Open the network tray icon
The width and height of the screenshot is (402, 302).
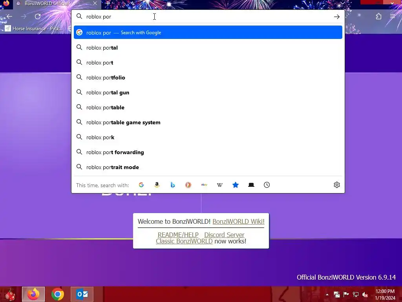tap(356, 295)
